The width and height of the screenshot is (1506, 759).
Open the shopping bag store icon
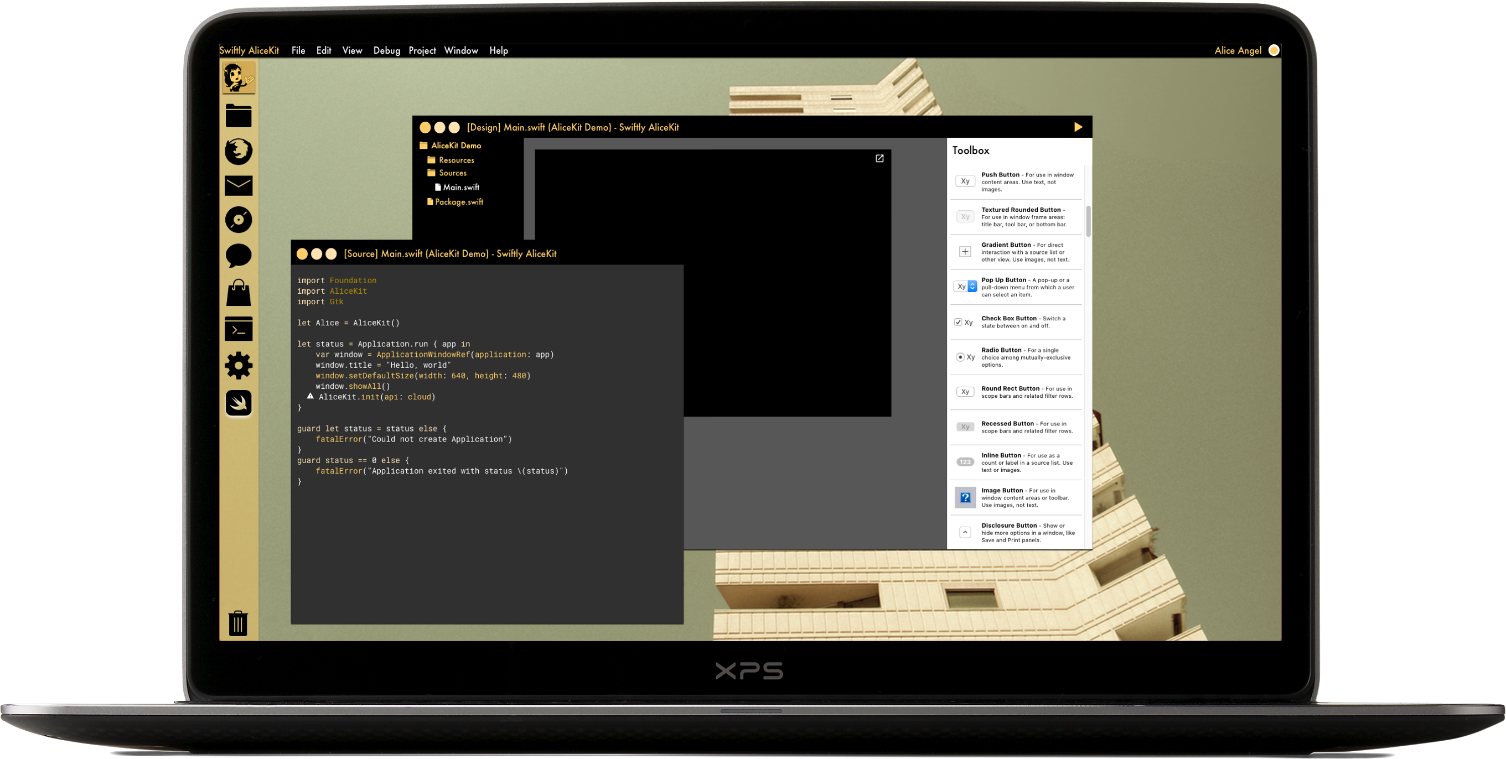coord(239,292)
